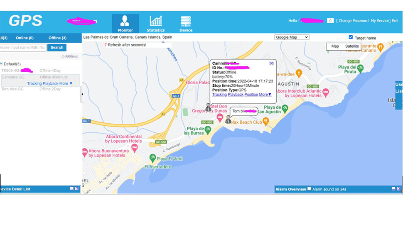
Task: Click the name/IMEI input field
Action: tap(23, 47)
